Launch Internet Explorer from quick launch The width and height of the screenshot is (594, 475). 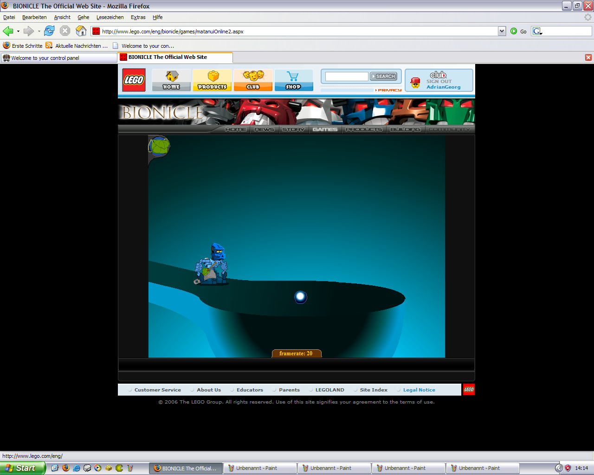click(x=77, y=468)
